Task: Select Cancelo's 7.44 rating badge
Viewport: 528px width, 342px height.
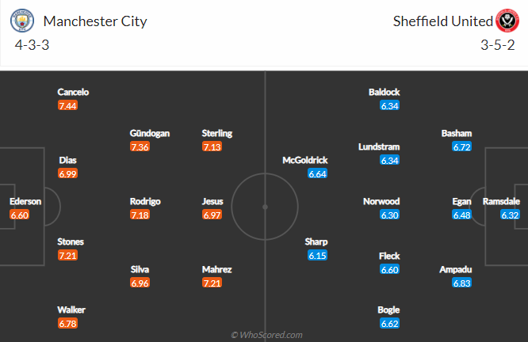Action: click(x=68, y=105)
